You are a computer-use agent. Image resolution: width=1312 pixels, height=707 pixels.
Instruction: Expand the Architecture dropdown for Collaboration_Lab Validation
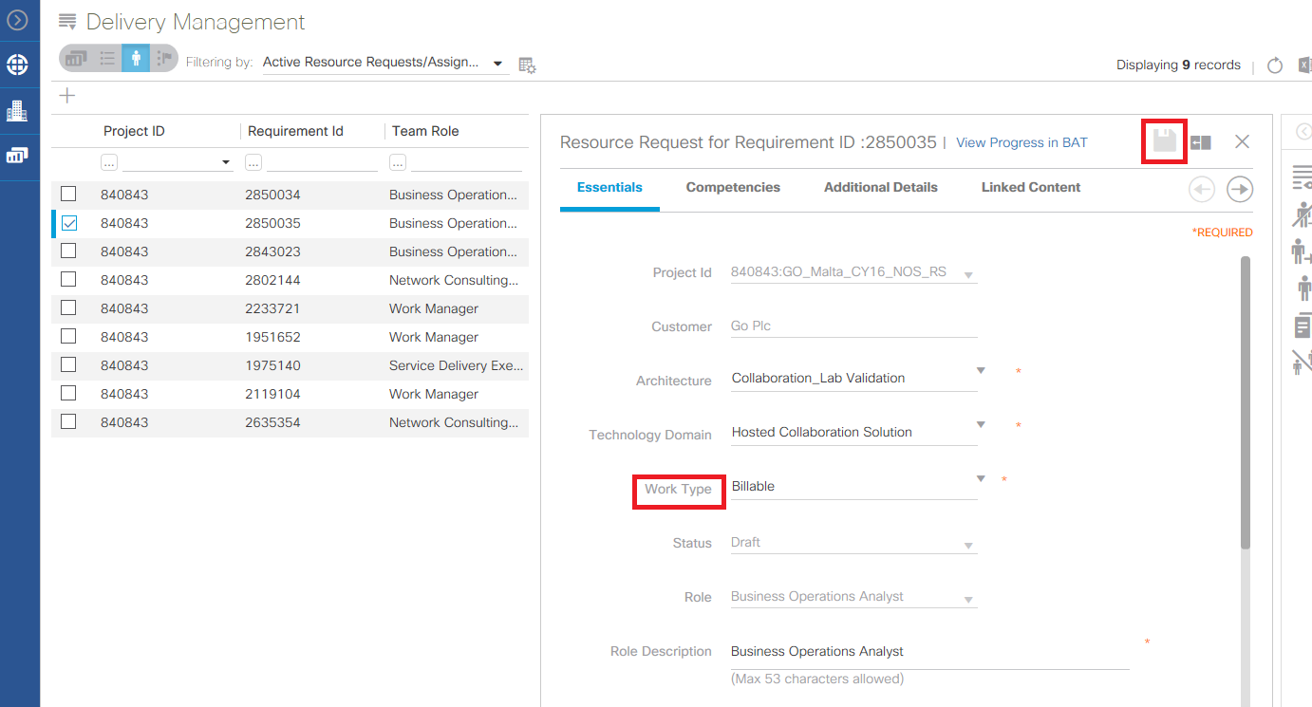click(979, 371)
